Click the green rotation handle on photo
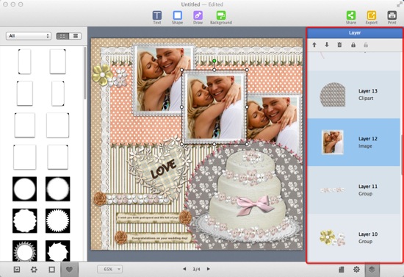This screenshot has height=277, width=404. click(214, 61)
